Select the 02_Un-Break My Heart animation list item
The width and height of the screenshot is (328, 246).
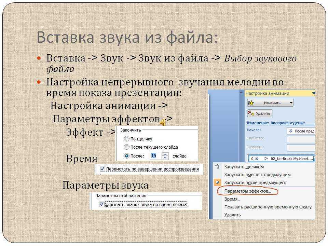(282, 159)
